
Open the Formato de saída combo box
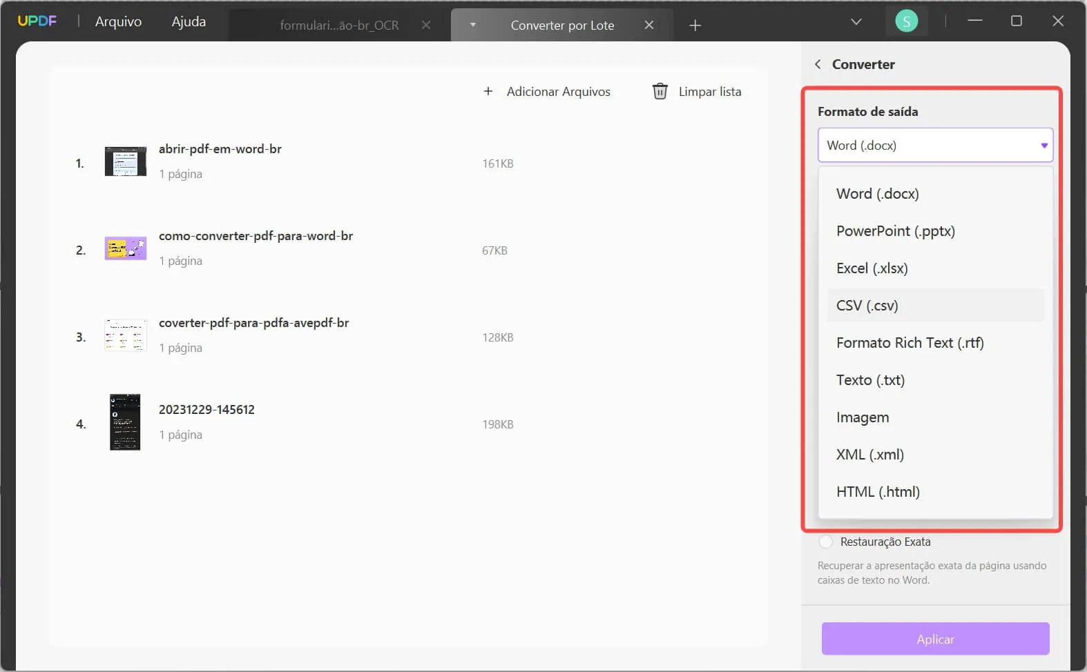click(935, 145)
